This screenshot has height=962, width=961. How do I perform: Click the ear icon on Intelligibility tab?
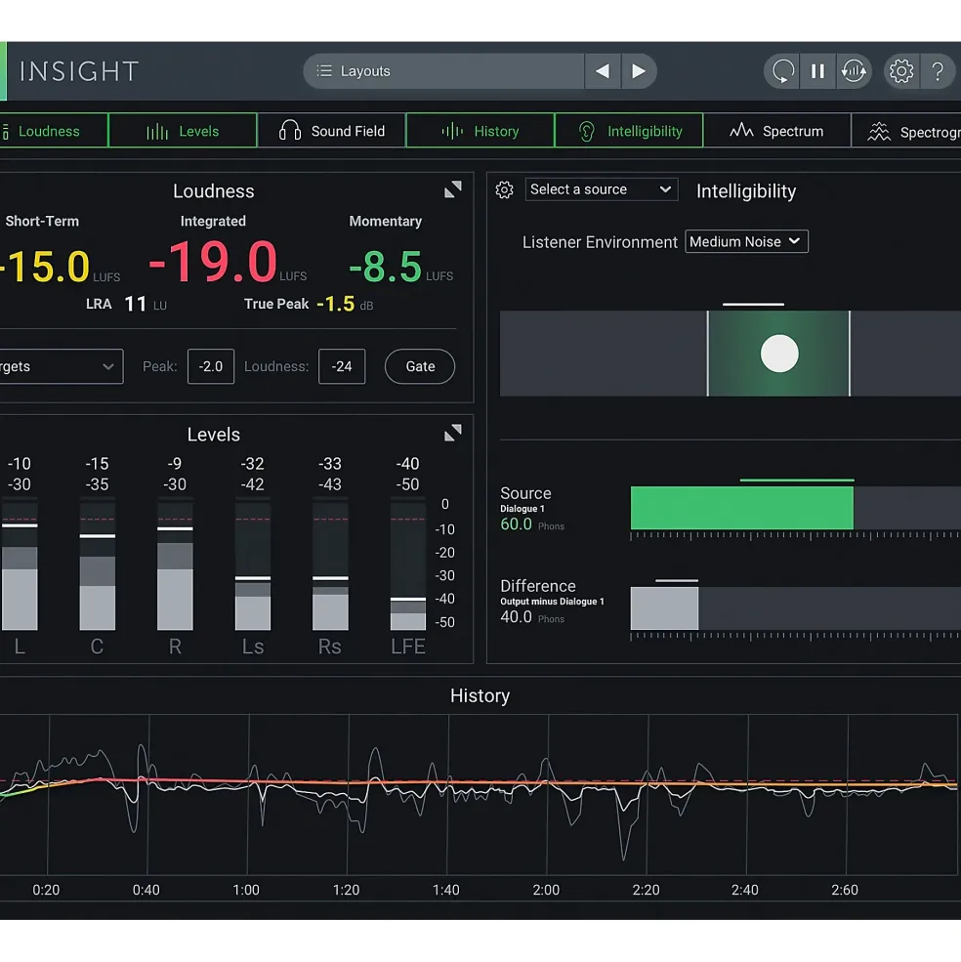pos(587,131)
